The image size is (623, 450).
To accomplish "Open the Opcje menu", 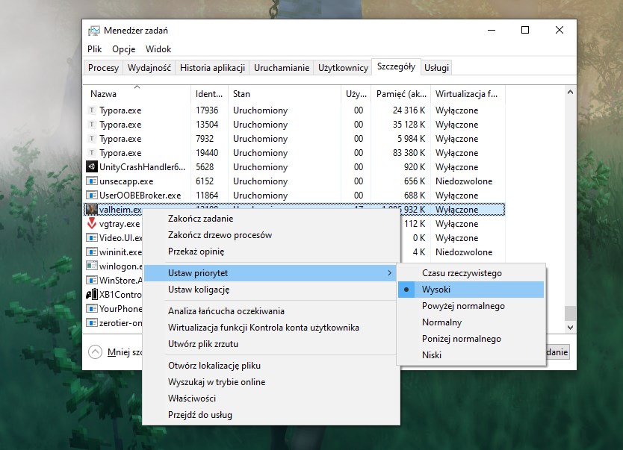I will [x=123, y=49].
